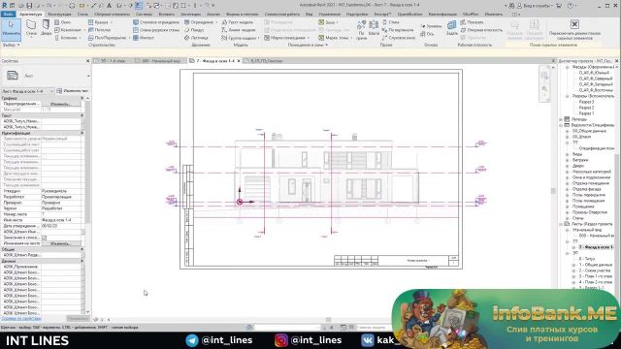
Task: Click the Задать work plane icon
Action: coord(452,28)
